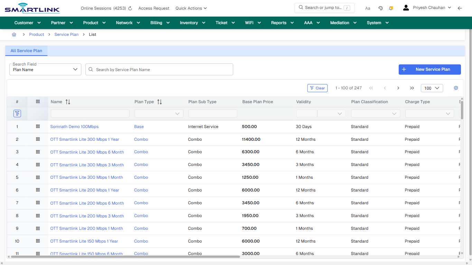Click the home breadcrumb icon
The image size is (472, 265).
pyautogui.click(x=14, y=35)
